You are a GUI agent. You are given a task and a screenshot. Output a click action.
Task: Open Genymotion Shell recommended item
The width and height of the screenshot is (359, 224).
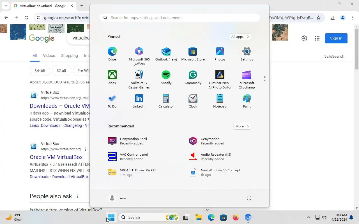(x=139, y=141)
